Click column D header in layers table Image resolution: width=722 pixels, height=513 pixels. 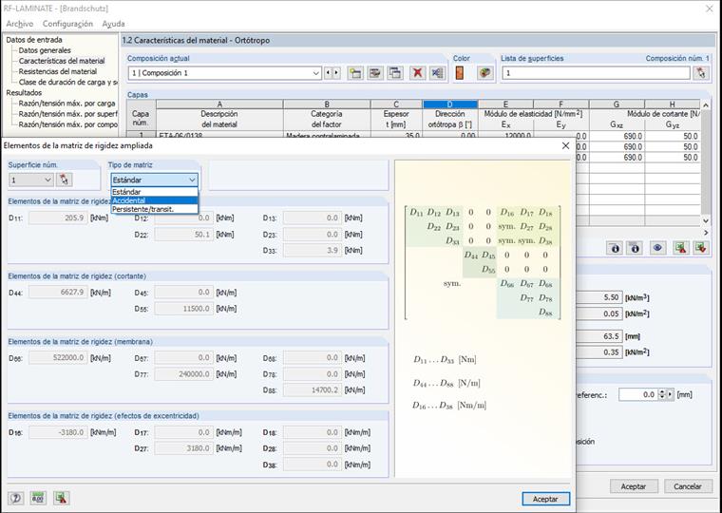coord(450,104)
